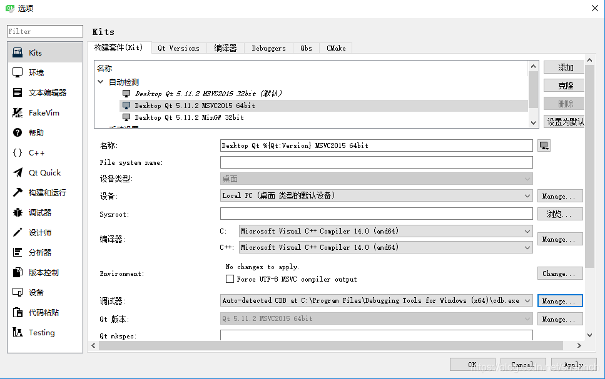Click the Qt mkspec field
The image size is (605, 379).
[376, 335]
